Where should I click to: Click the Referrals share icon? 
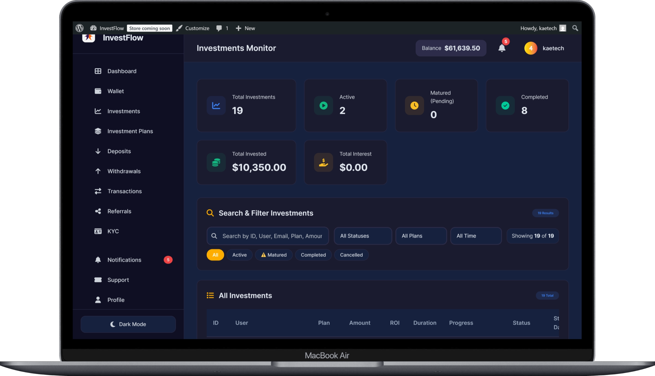pyautogui.click(x=98, y=211)
